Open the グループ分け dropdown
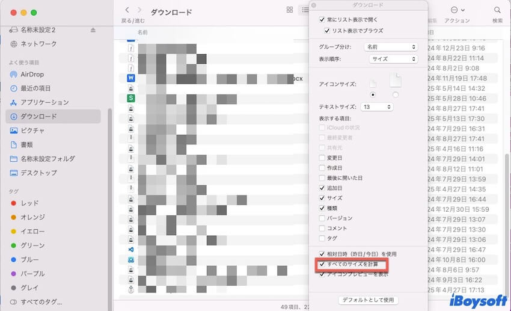 tap(390, 47)
